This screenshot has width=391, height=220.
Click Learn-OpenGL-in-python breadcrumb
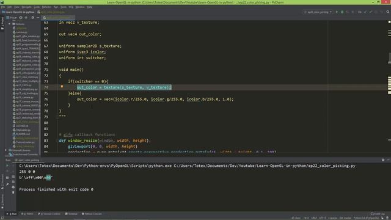[x=18, y=12]
